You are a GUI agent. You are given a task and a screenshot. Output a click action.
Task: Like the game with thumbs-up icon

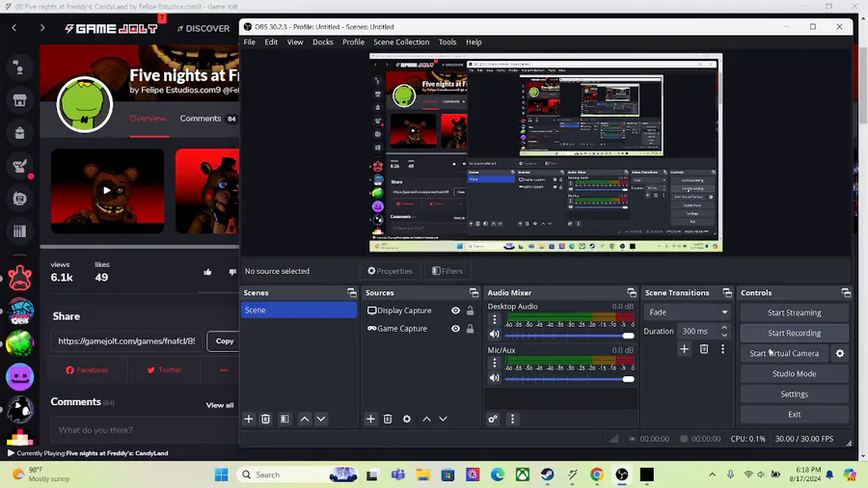tap(207, 272)
